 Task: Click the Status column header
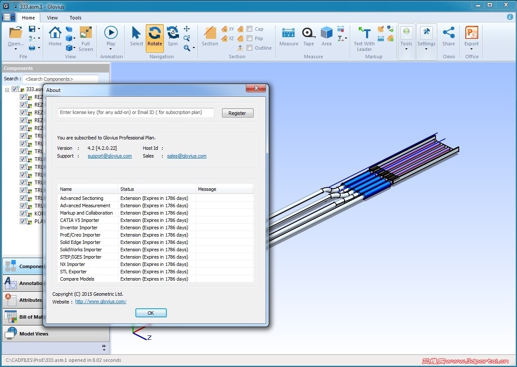tap(157, 189)
